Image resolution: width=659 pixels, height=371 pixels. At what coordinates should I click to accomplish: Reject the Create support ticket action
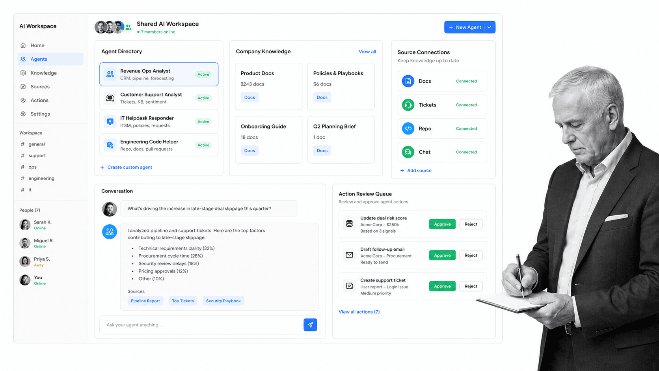point(471,286)
